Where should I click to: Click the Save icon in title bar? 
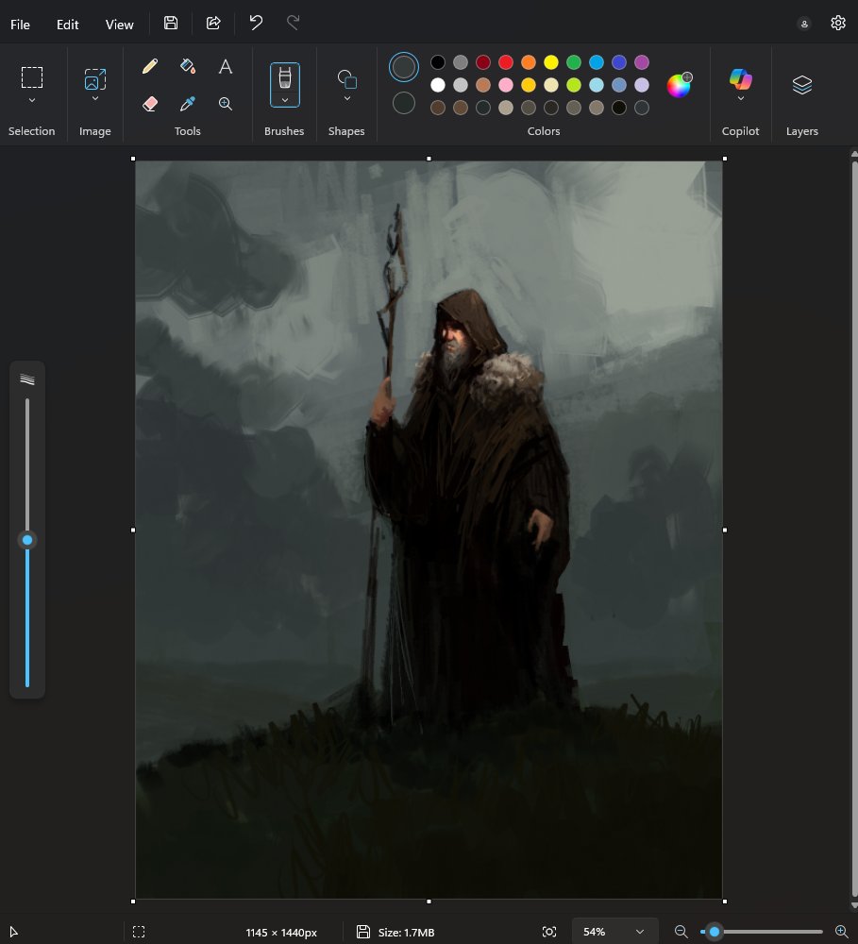pyautogui.click(x=171, y=23)
